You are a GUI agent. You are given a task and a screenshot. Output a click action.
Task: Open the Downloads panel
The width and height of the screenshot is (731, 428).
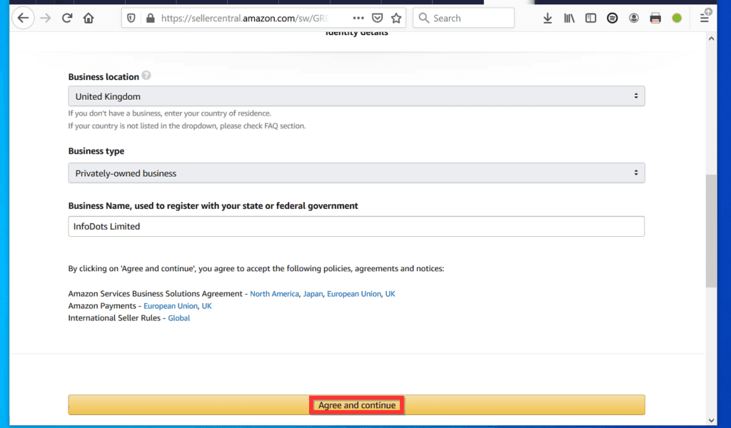point(548,18)
